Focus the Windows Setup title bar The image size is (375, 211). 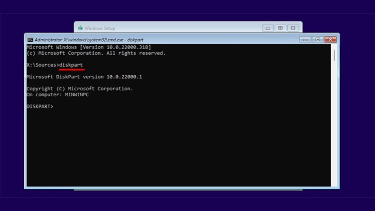(x=172, y=28)
